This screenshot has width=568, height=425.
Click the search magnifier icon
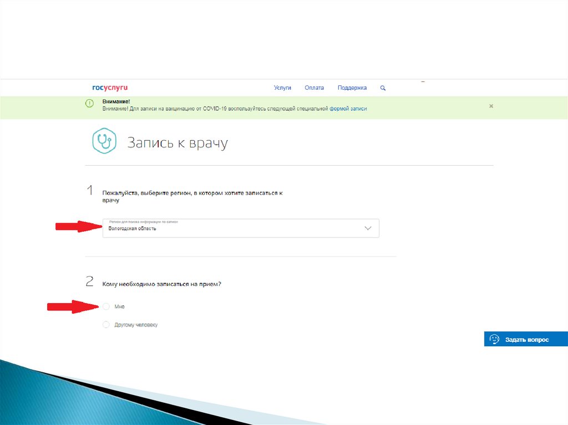pyautogui.click(x=383, y=88)
